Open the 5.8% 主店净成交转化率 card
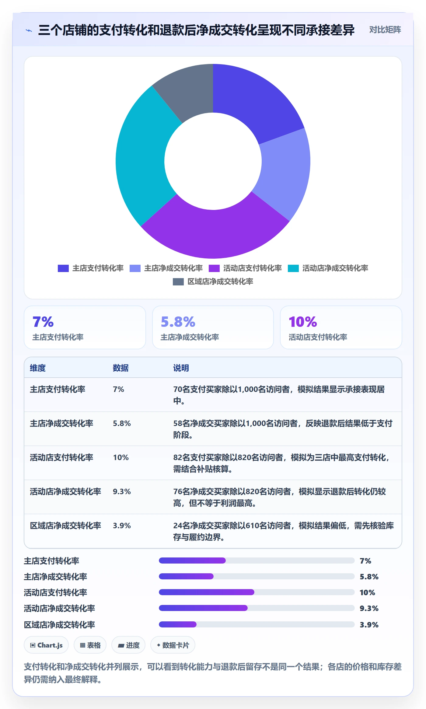 click(x=213, y=327)
